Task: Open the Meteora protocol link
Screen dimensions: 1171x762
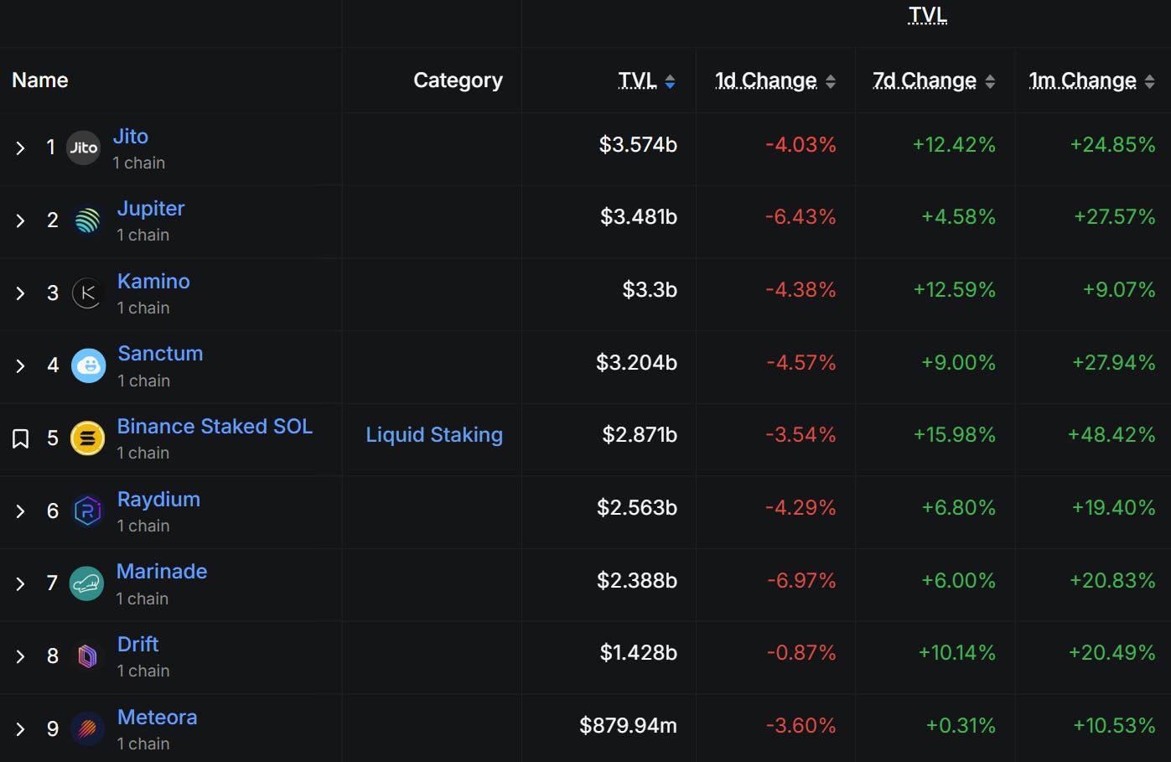Action: [x=158, y=717]
